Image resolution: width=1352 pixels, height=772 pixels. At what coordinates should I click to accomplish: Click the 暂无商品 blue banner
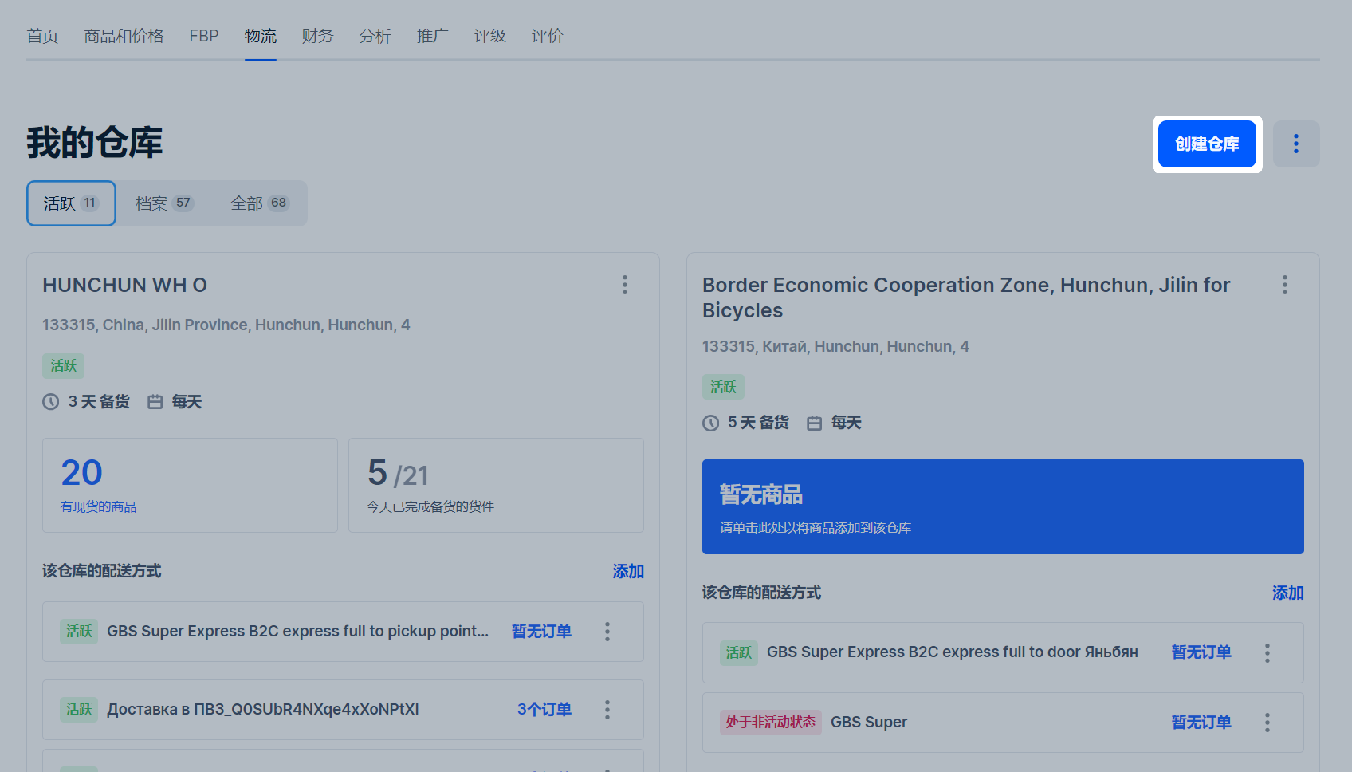click(x=1002, y=506)
